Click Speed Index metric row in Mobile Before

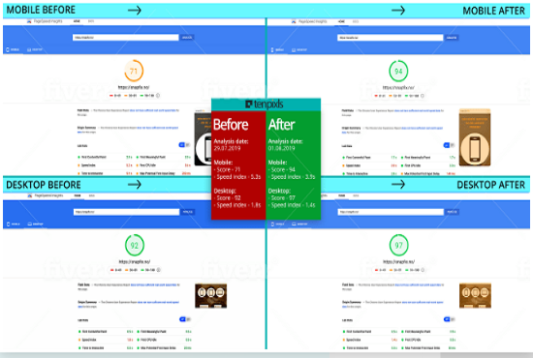click(106, 165)
